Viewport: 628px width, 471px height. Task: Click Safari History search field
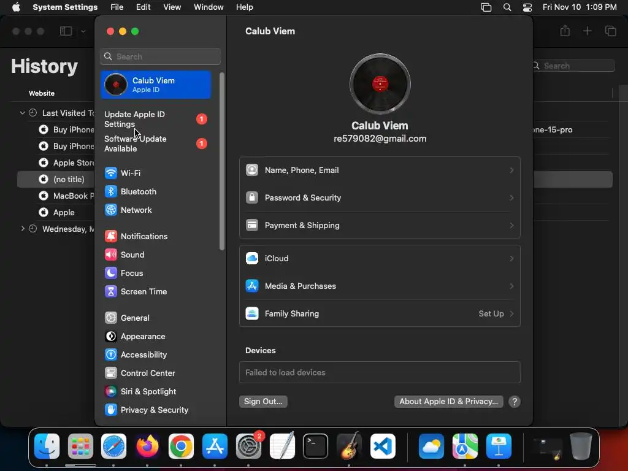point(573,66)
